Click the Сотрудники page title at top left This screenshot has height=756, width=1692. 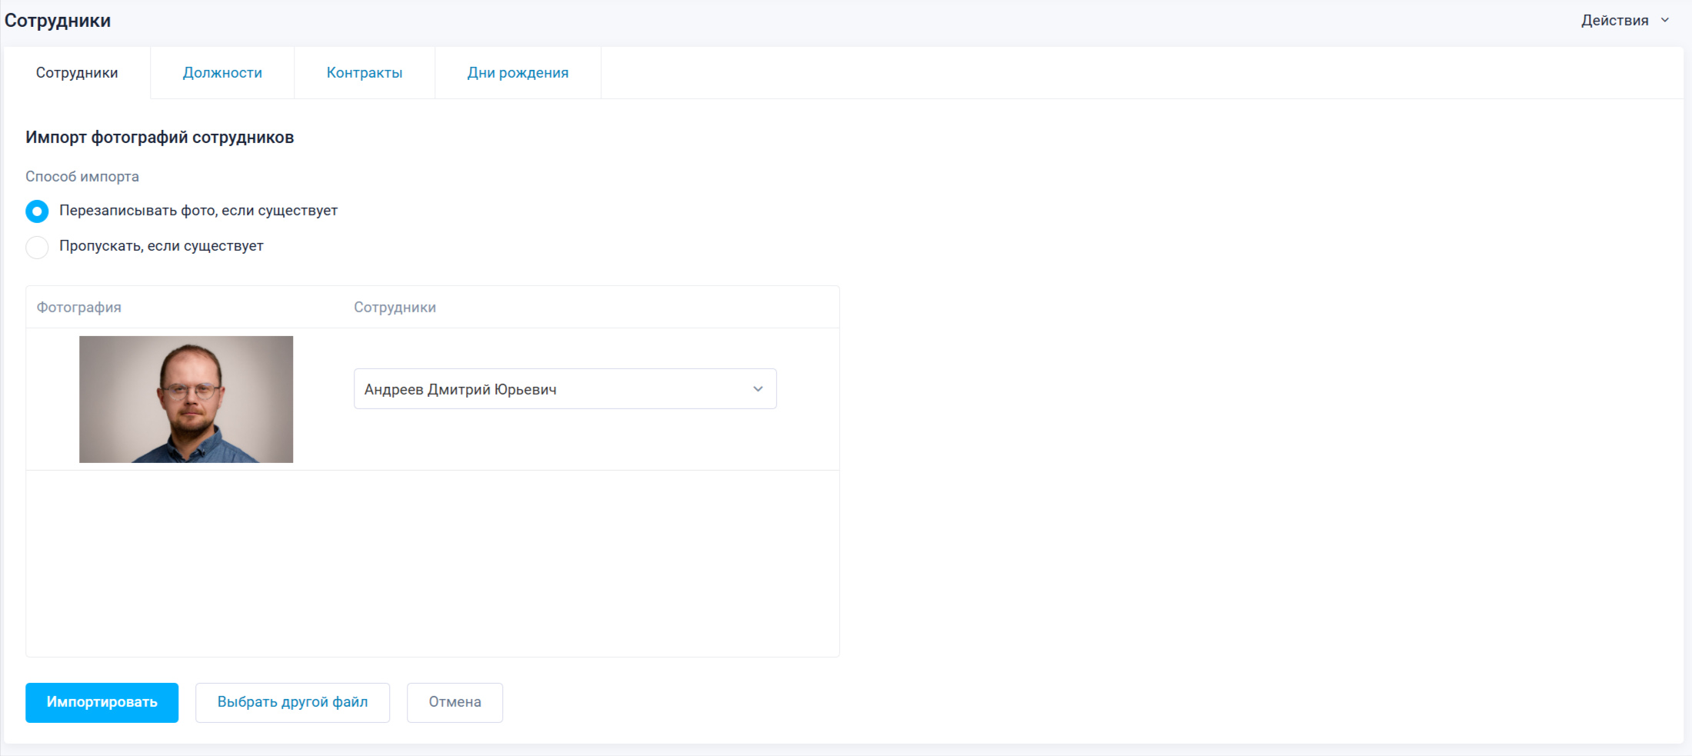(58, 21)
